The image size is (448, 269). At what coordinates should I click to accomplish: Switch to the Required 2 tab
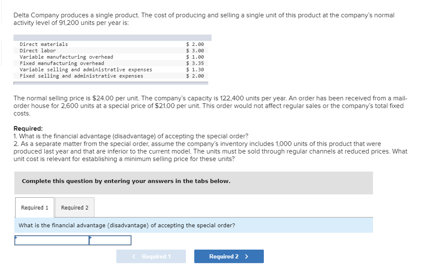click(x=74, y=207)
